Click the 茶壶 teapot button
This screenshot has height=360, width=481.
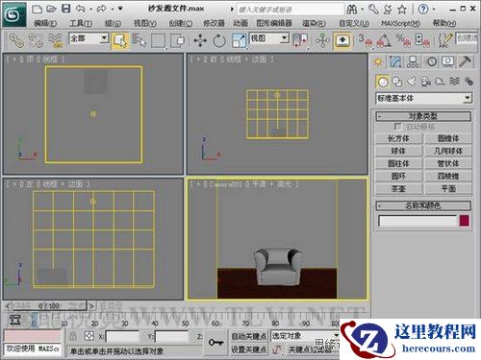[x=398, y=189]
